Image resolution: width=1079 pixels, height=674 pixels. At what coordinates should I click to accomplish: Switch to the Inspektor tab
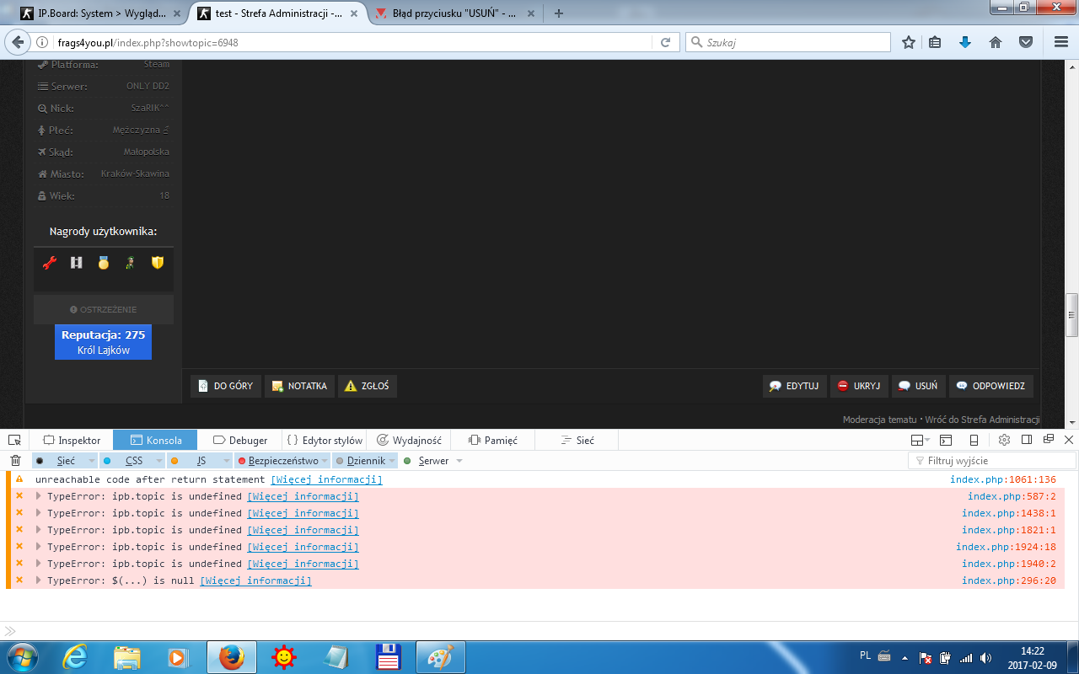point(72,440)
